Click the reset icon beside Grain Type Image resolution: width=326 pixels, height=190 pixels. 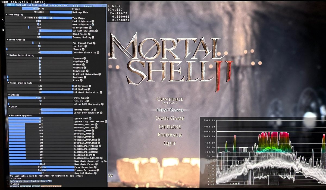coord(88,98)
